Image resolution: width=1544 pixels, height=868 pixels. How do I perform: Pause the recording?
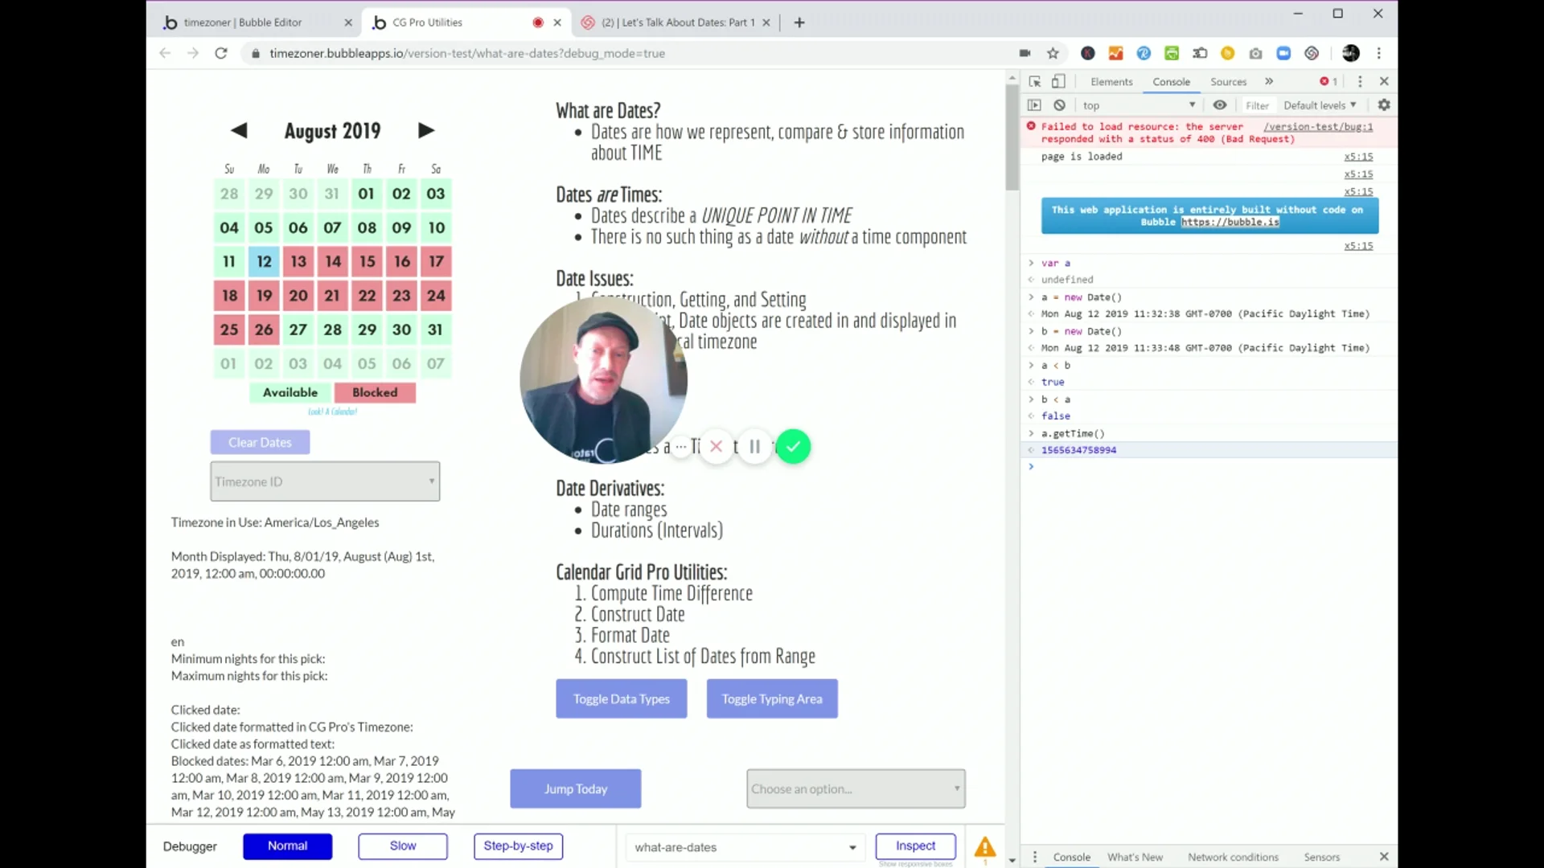click(x=754, y=446)
